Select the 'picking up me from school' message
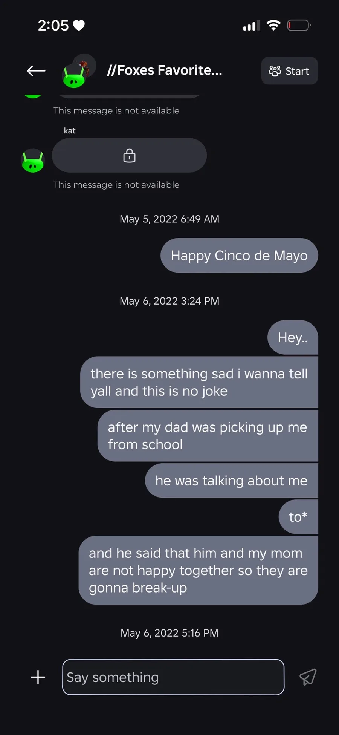339x735 pixels. tap(208, 436)
